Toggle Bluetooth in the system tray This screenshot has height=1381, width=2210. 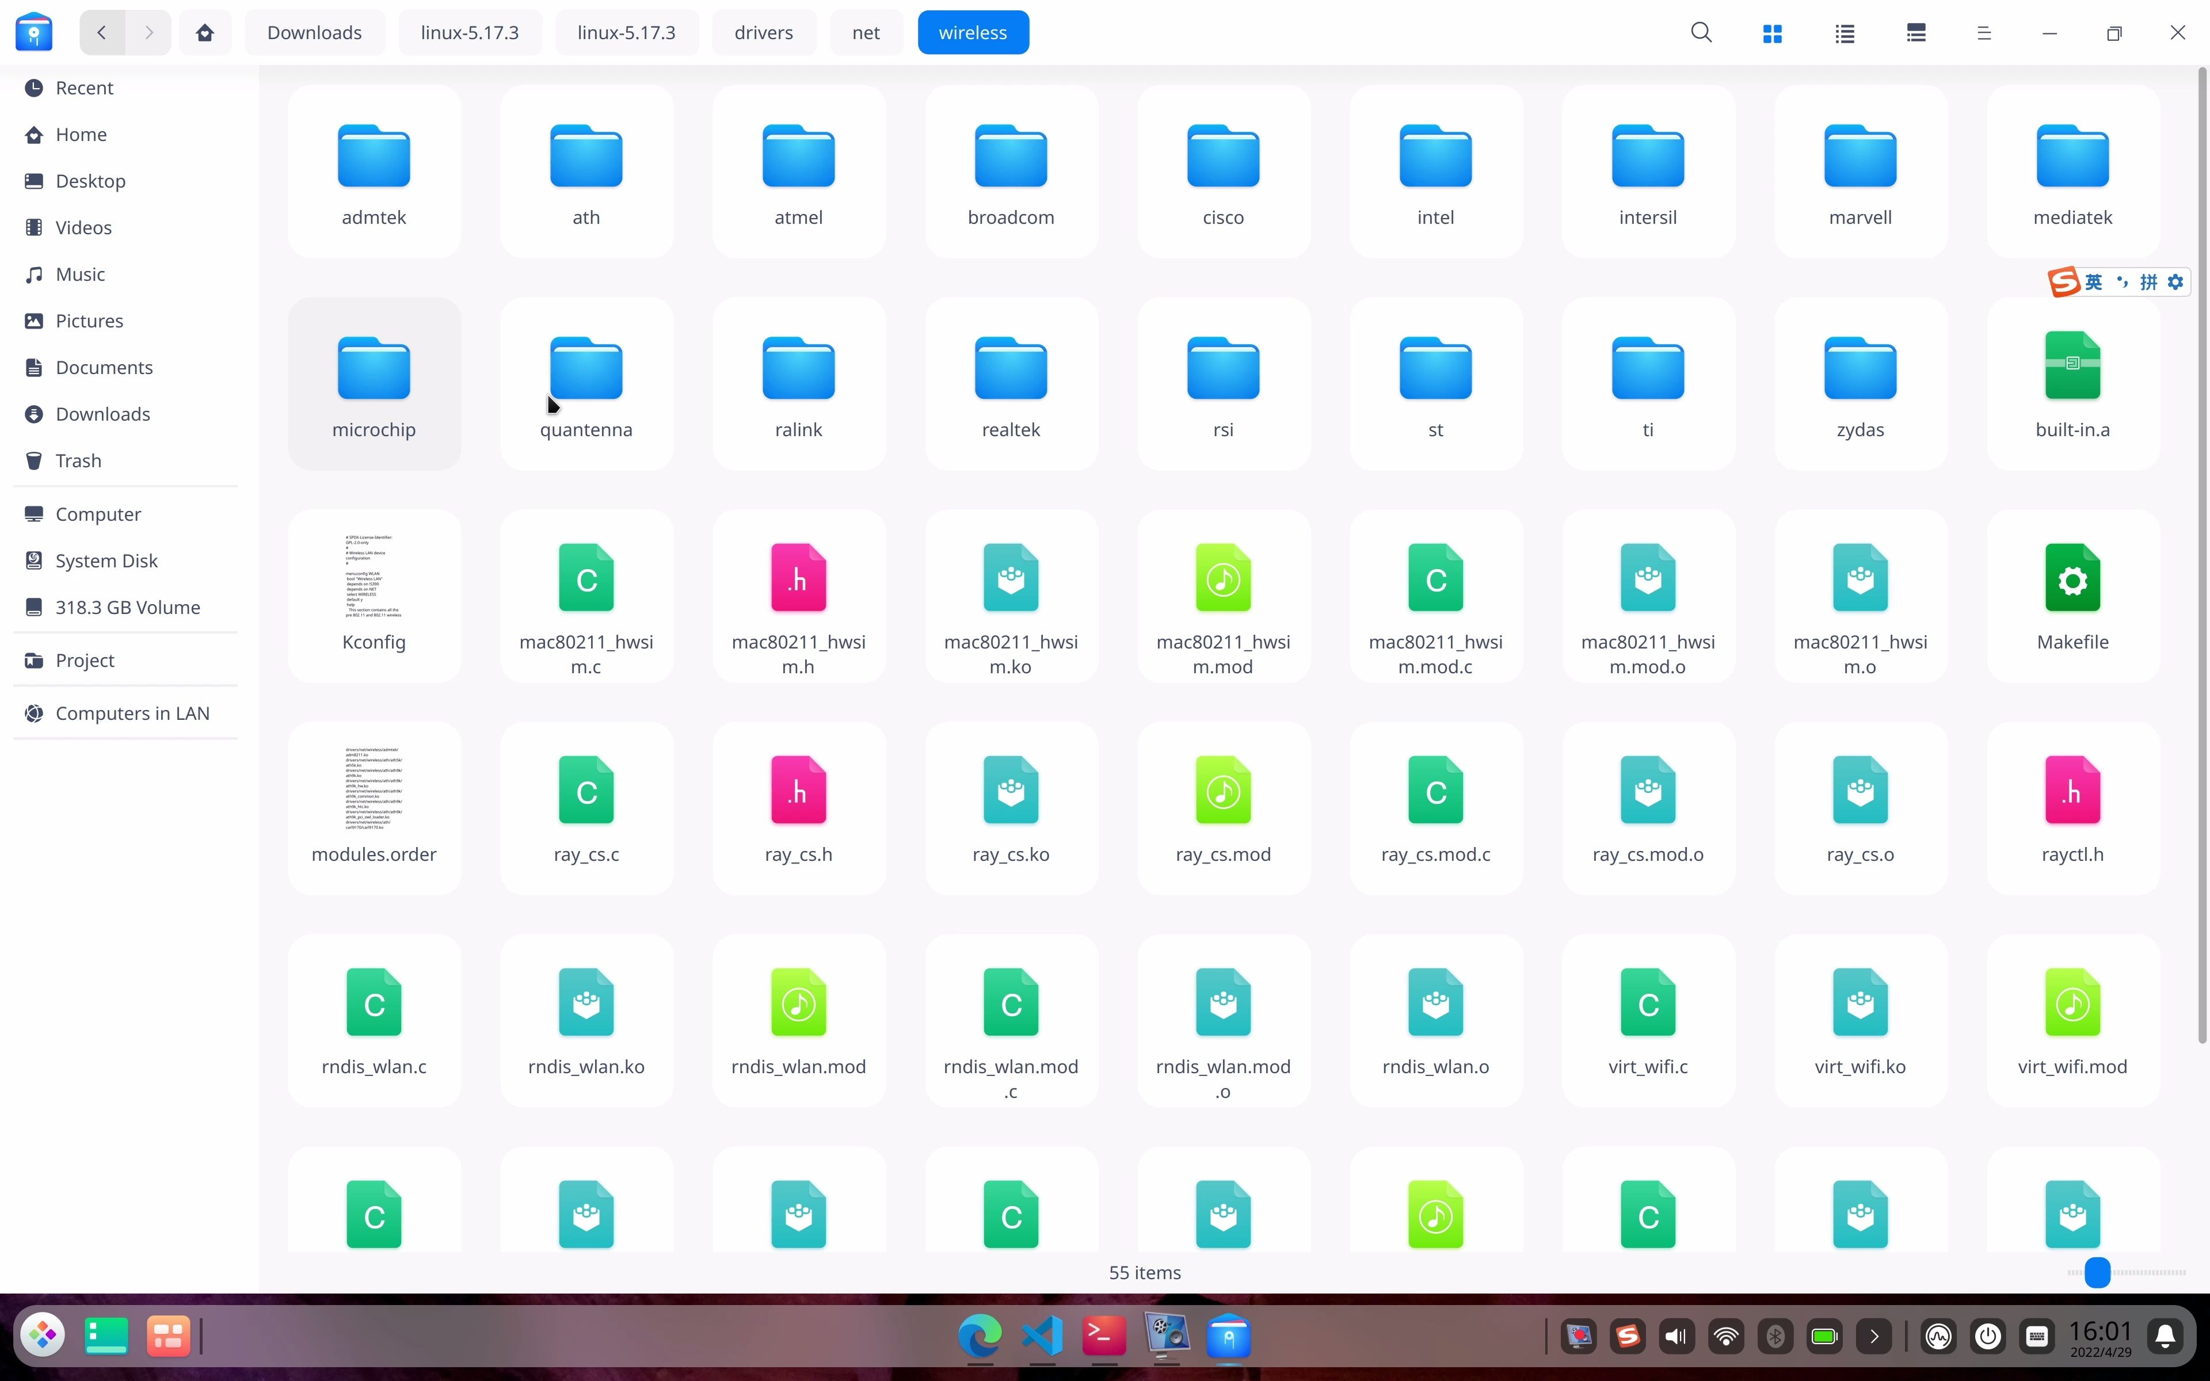[x=1774, y=1336]
